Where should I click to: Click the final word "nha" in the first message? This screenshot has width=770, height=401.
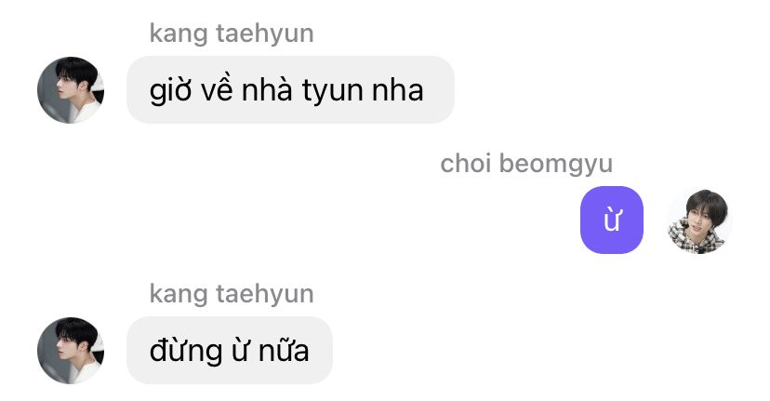point(398,90)
